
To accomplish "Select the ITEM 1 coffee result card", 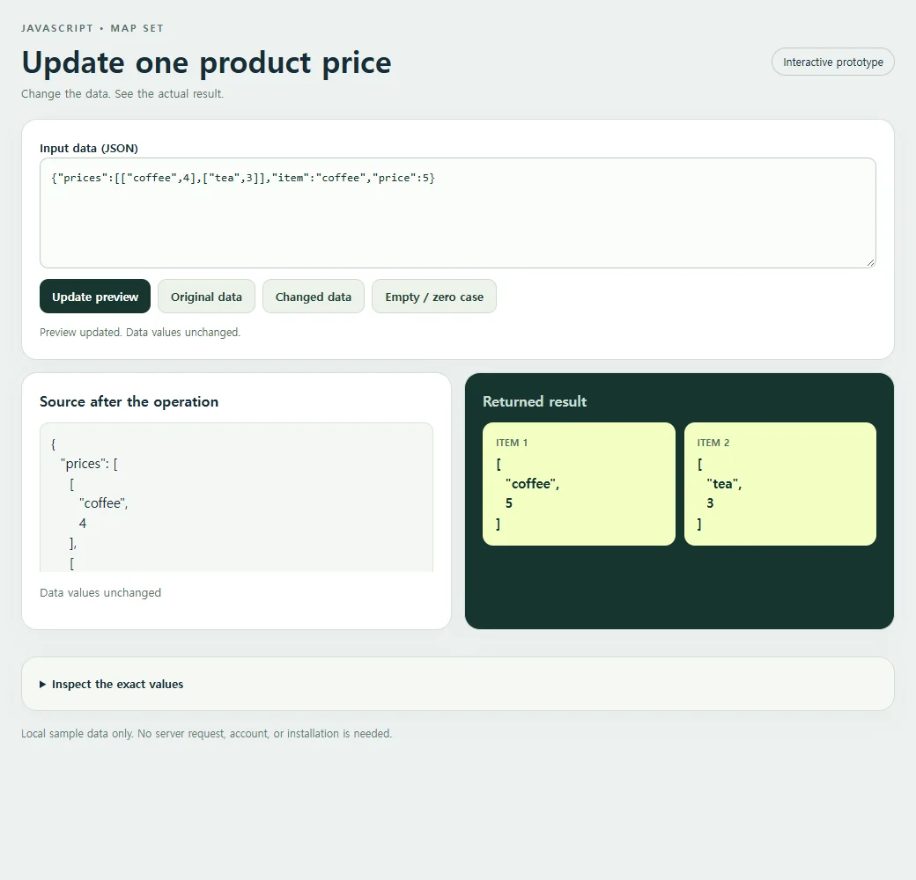I will click(x=579, y=484).
